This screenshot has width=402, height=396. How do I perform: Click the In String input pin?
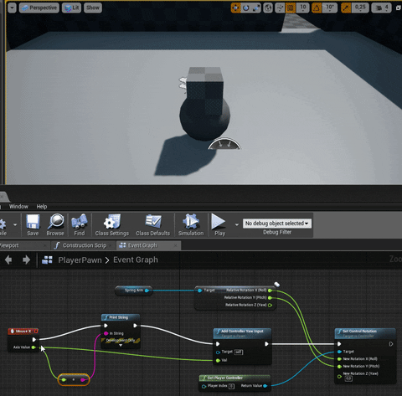106,333
